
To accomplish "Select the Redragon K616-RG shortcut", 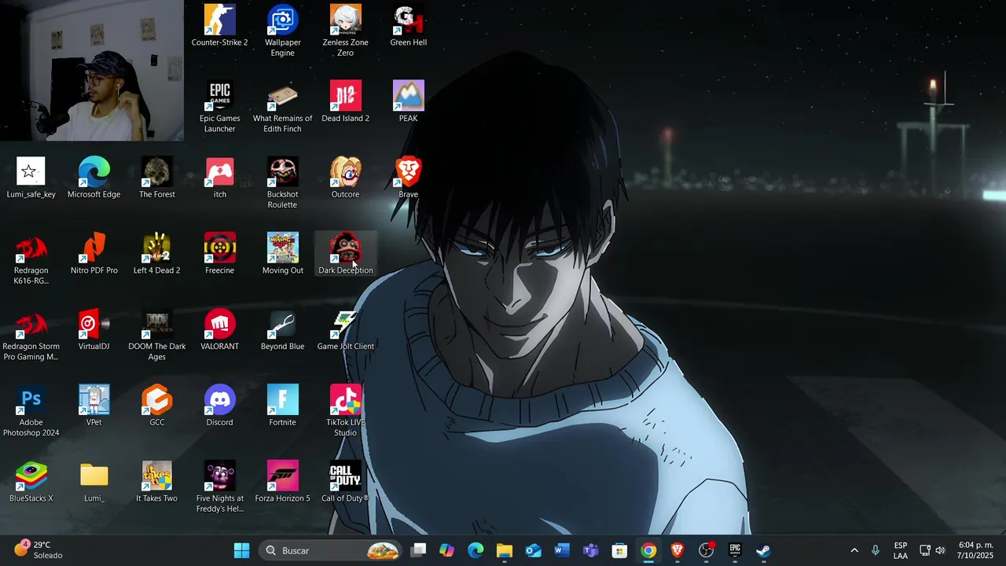I will click(x=31, y=259).
